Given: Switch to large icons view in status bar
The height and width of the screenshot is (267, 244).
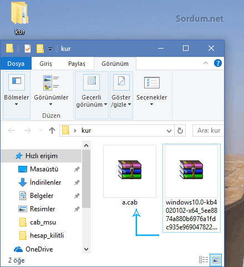Looking at the screenshot, I should tap(216, 260).
